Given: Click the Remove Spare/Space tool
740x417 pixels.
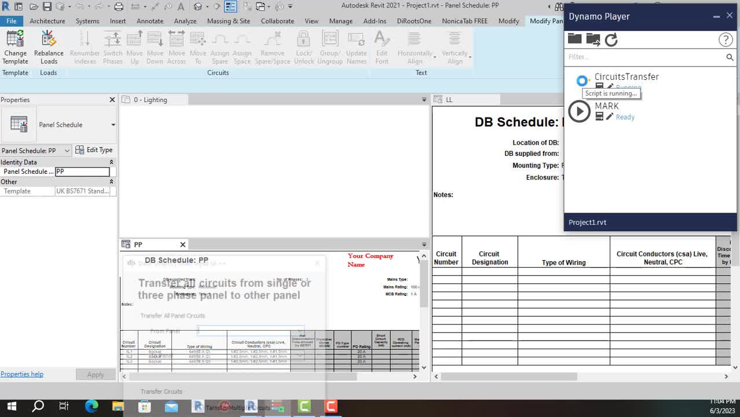Looking at the screenshot, I should tap(273, 47).
